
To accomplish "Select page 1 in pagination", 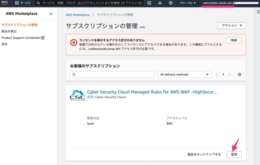I will pos(223,75).
